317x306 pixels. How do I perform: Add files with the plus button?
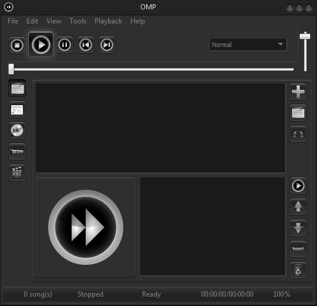coord(298,92)
